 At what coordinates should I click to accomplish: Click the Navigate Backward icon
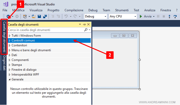point(8,16)
